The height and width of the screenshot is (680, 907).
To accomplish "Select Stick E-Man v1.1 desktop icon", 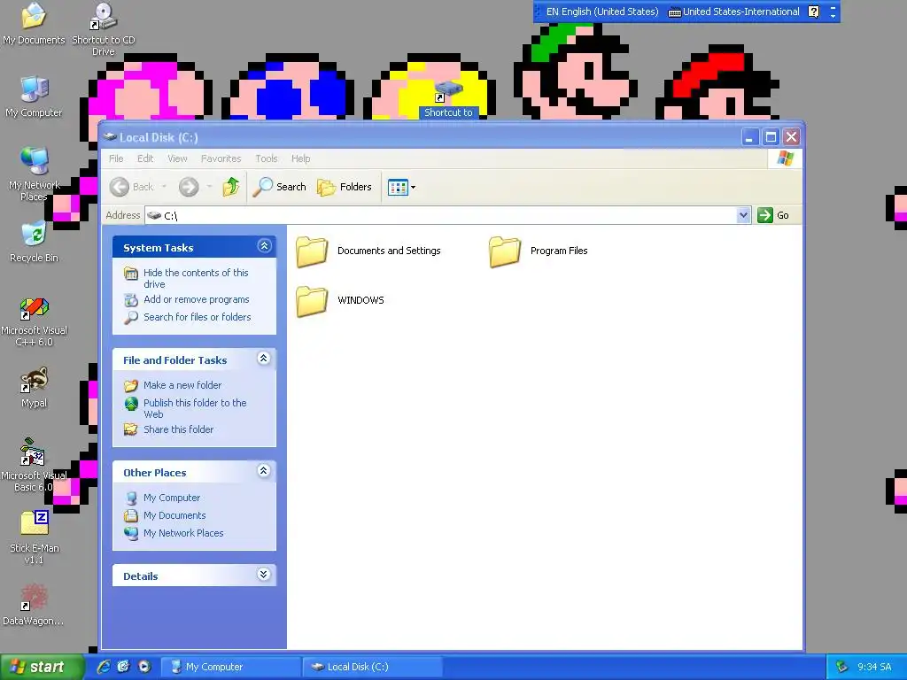I will pos(35,522).
